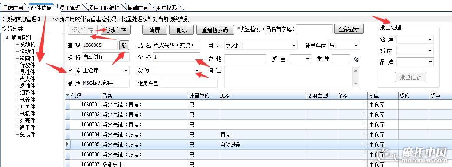Open the 员工管理 tab

click(70, 8)
